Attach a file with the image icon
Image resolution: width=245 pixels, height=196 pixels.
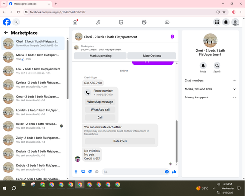tap(83, 171)
